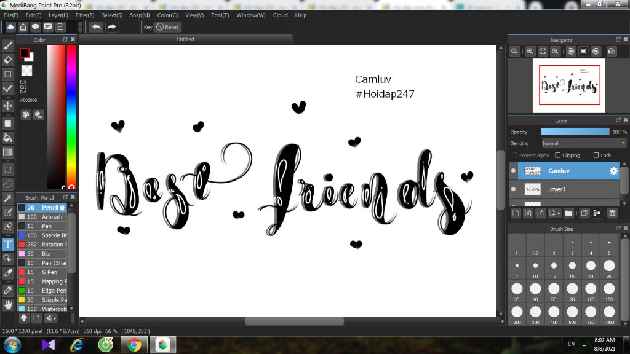Select the rectangular Select tool
The height and width of the screenshot is (354, 630).
[x=7, y=170]
